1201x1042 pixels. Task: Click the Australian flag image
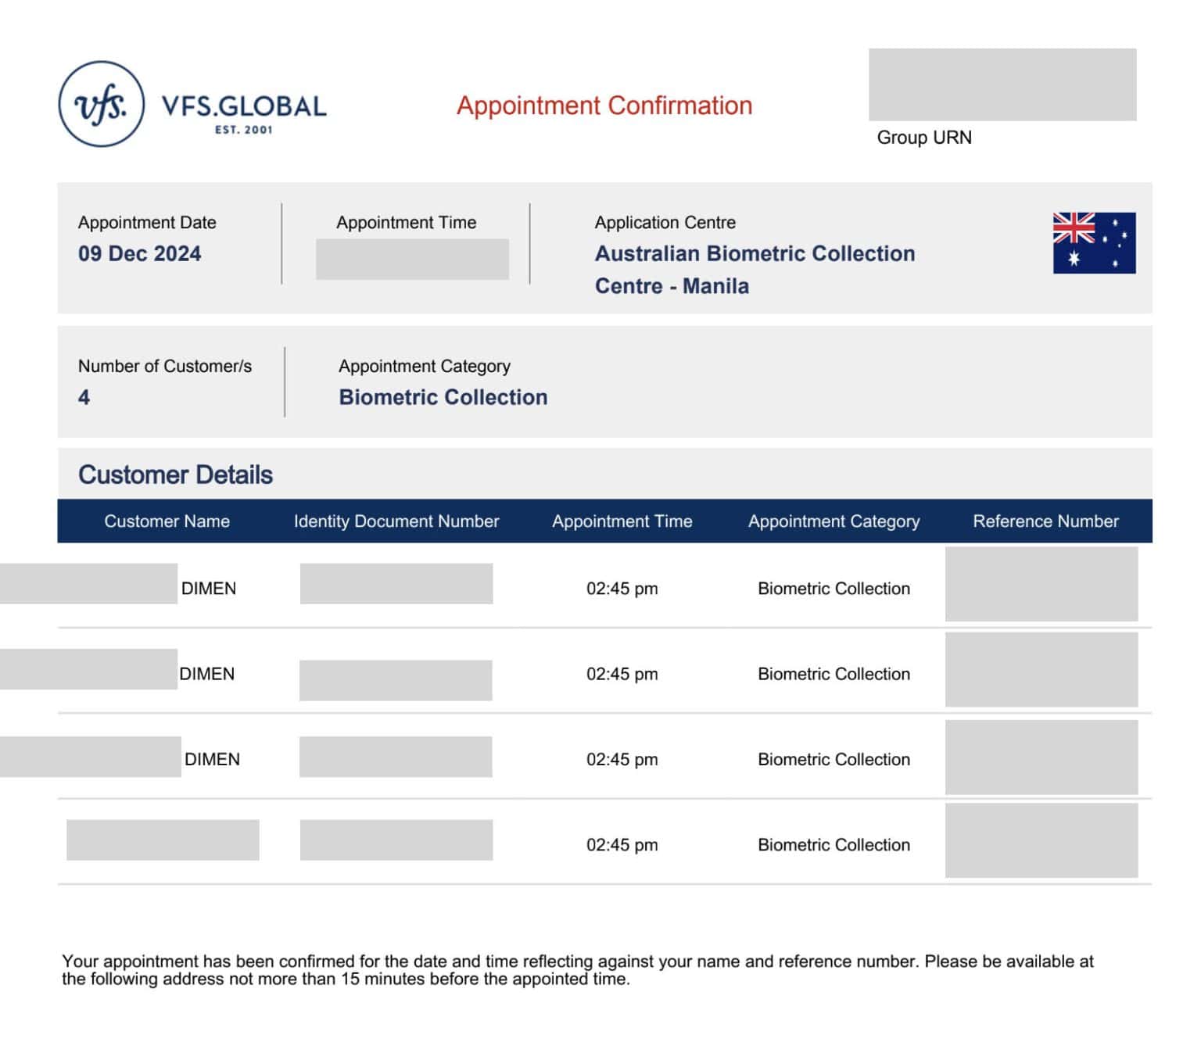pyautogui.click(x=1093, y=243)
